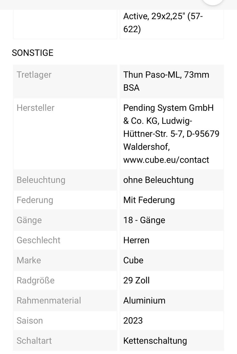Click the '18 - Gänge' value
Screen dimensions: 237x354
point(144,220)
